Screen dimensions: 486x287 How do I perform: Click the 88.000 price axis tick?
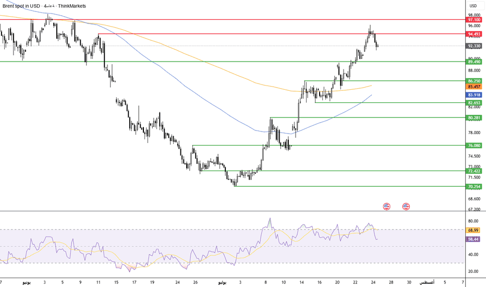[x=474, y=70]
